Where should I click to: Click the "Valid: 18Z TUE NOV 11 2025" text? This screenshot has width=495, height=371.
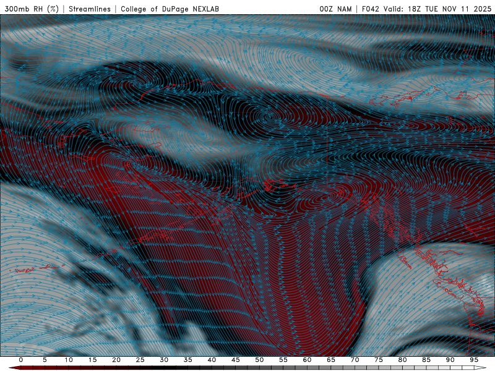coord(437,9)
